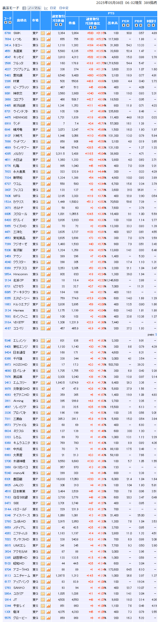Sort PER column descending with down arrow
The height and width of the screenshot is (622, 160).
[x=127, y=25]
